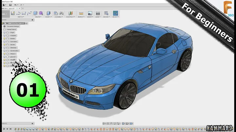Open the ADD-INS dropdown menu
The image size is (236, 132).
pos(106,17)
